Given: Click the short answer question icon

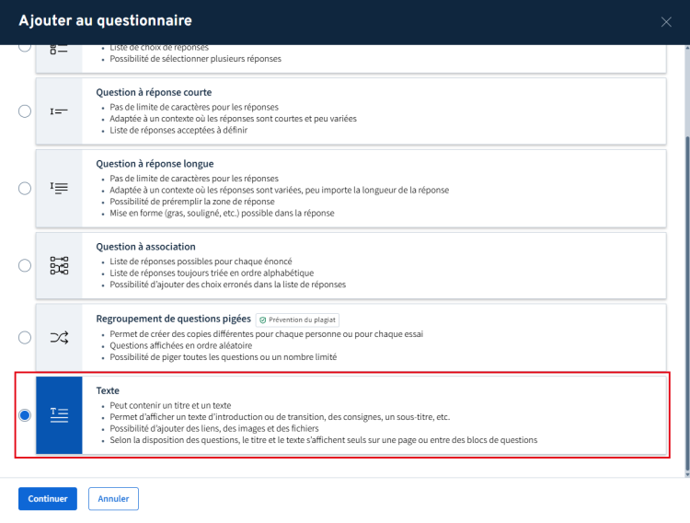Looking at the screenshot, I should click(59, 111).
